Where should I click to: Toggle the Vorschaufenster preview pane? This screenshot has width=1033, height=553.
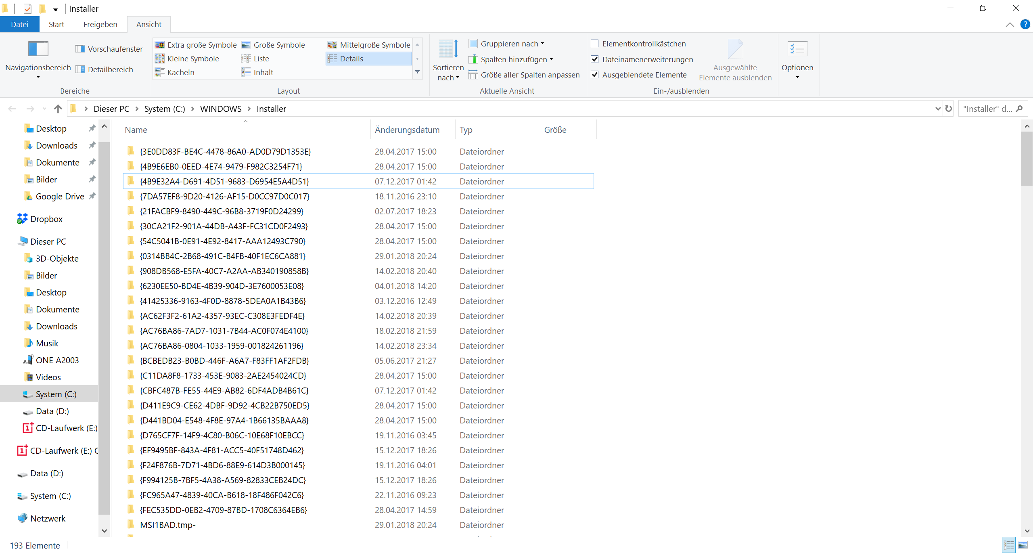tap(109, 49)
